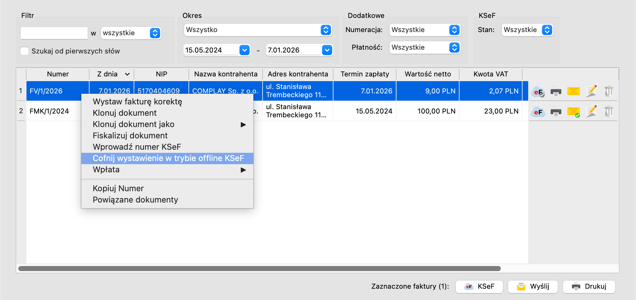Choose 'Cofnij wystawienie w trybie offline KSeF'
Screen dimensions: 636x300
(x=168, y=158)
